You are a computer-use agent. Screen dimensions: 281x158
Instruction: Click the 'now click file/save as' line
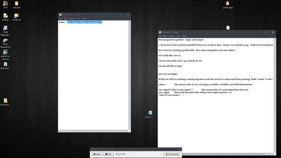click(x=169, y=56)
